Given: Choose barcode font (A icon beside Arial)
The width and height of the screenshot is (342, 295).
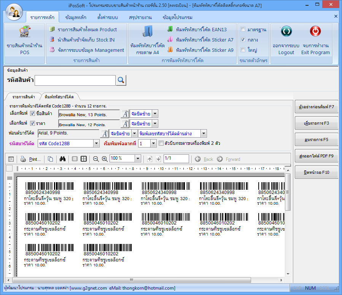Looking at the screenshot, I should [x=105, y=133].
